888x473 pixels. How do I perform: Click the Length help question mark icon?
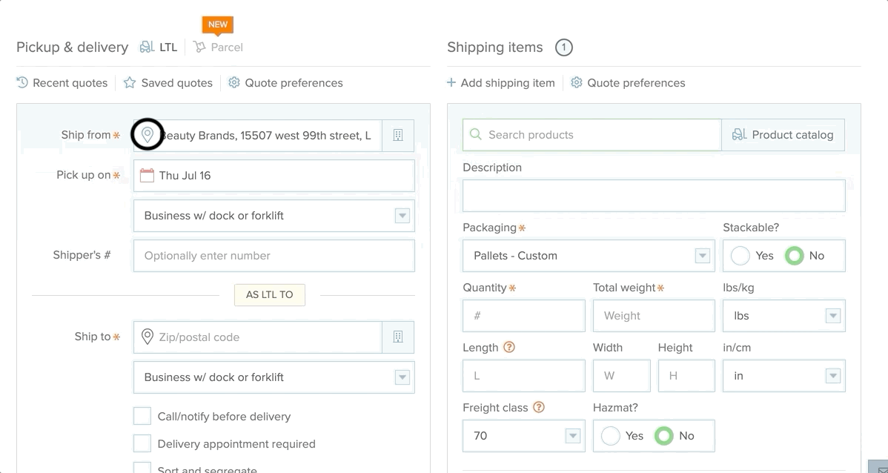coord(508,347)
